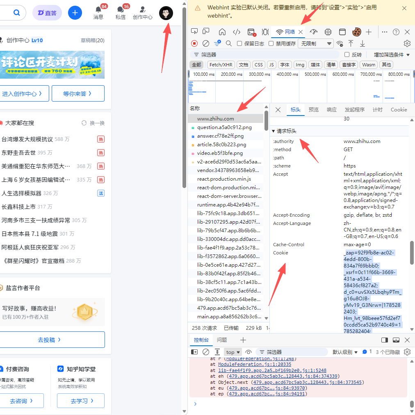
Task: Open DevTools help question icon
Action: (396, 32)
